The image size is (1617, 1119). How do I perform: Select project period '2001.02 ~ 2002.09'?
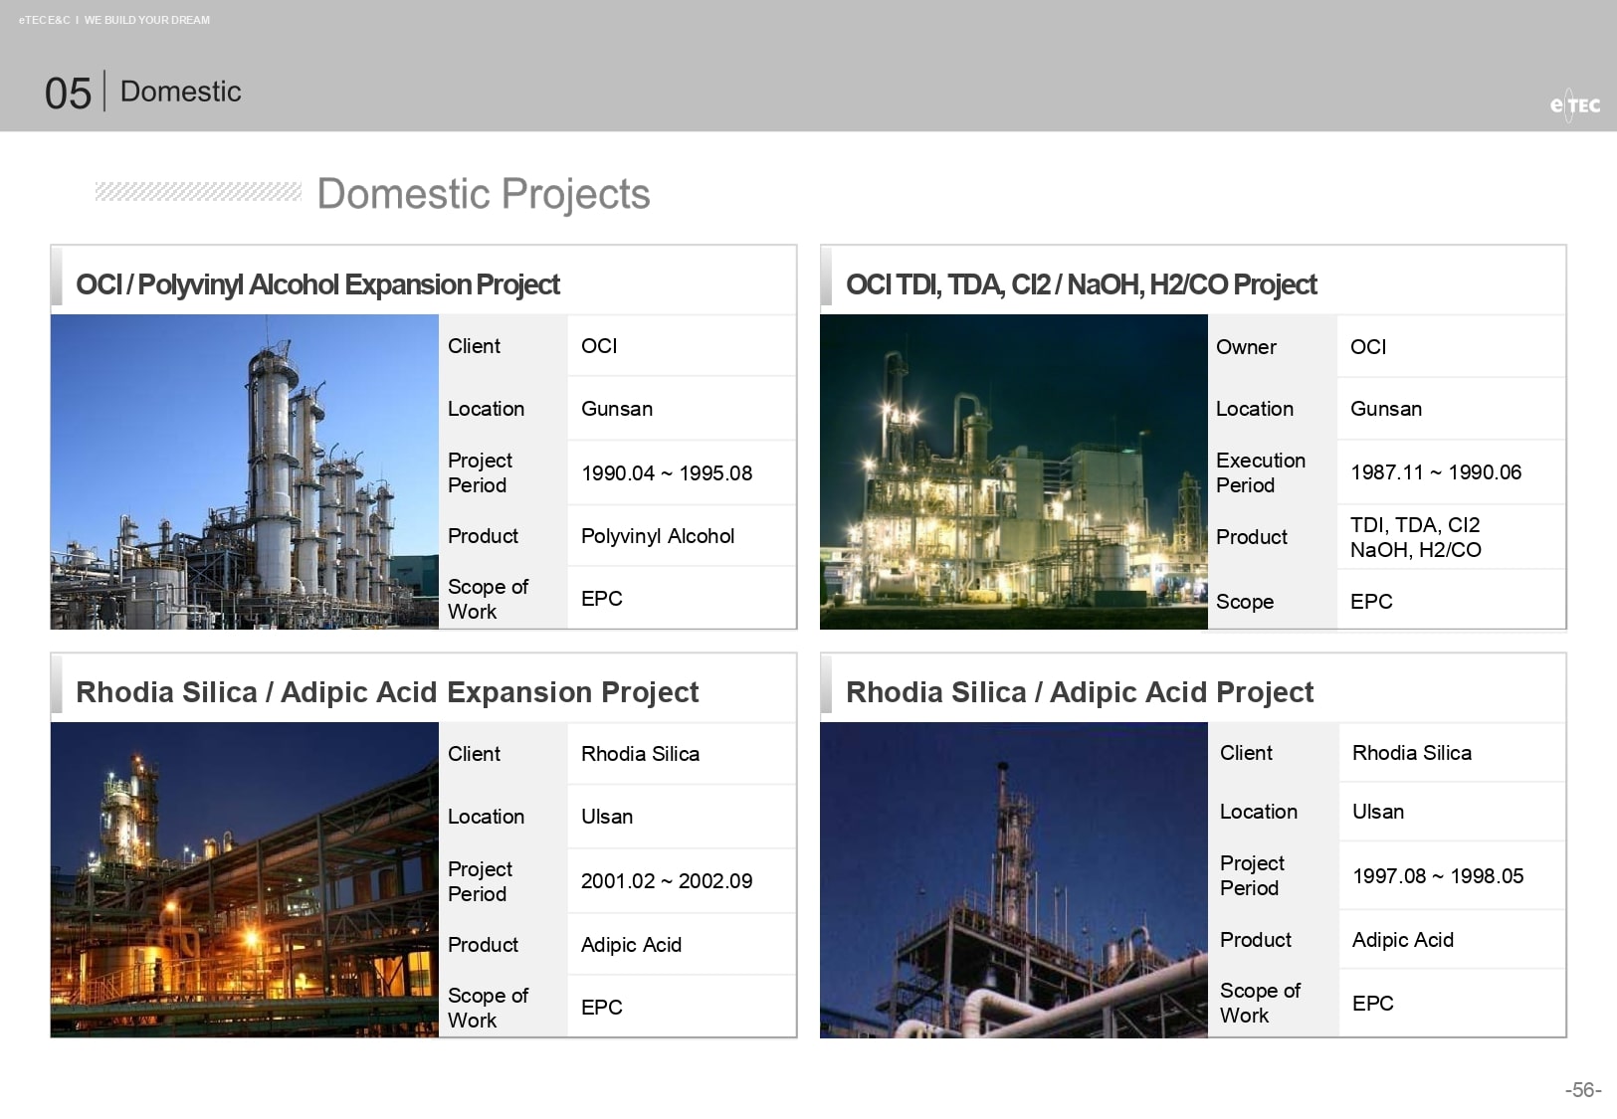667,881
